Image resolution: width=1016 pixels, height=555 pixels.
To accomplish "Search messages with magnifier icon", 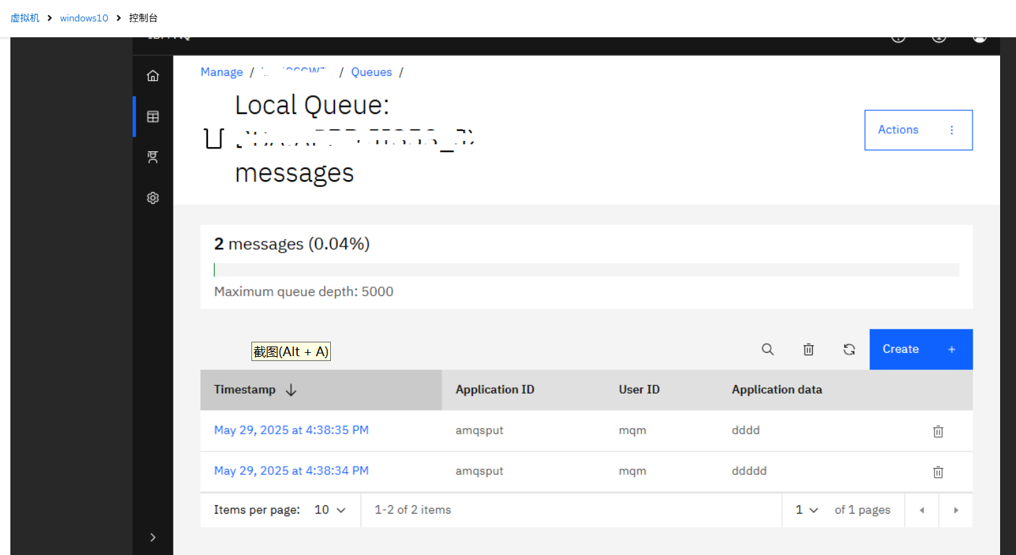I will pyautogui.click(x=767, y=349).
